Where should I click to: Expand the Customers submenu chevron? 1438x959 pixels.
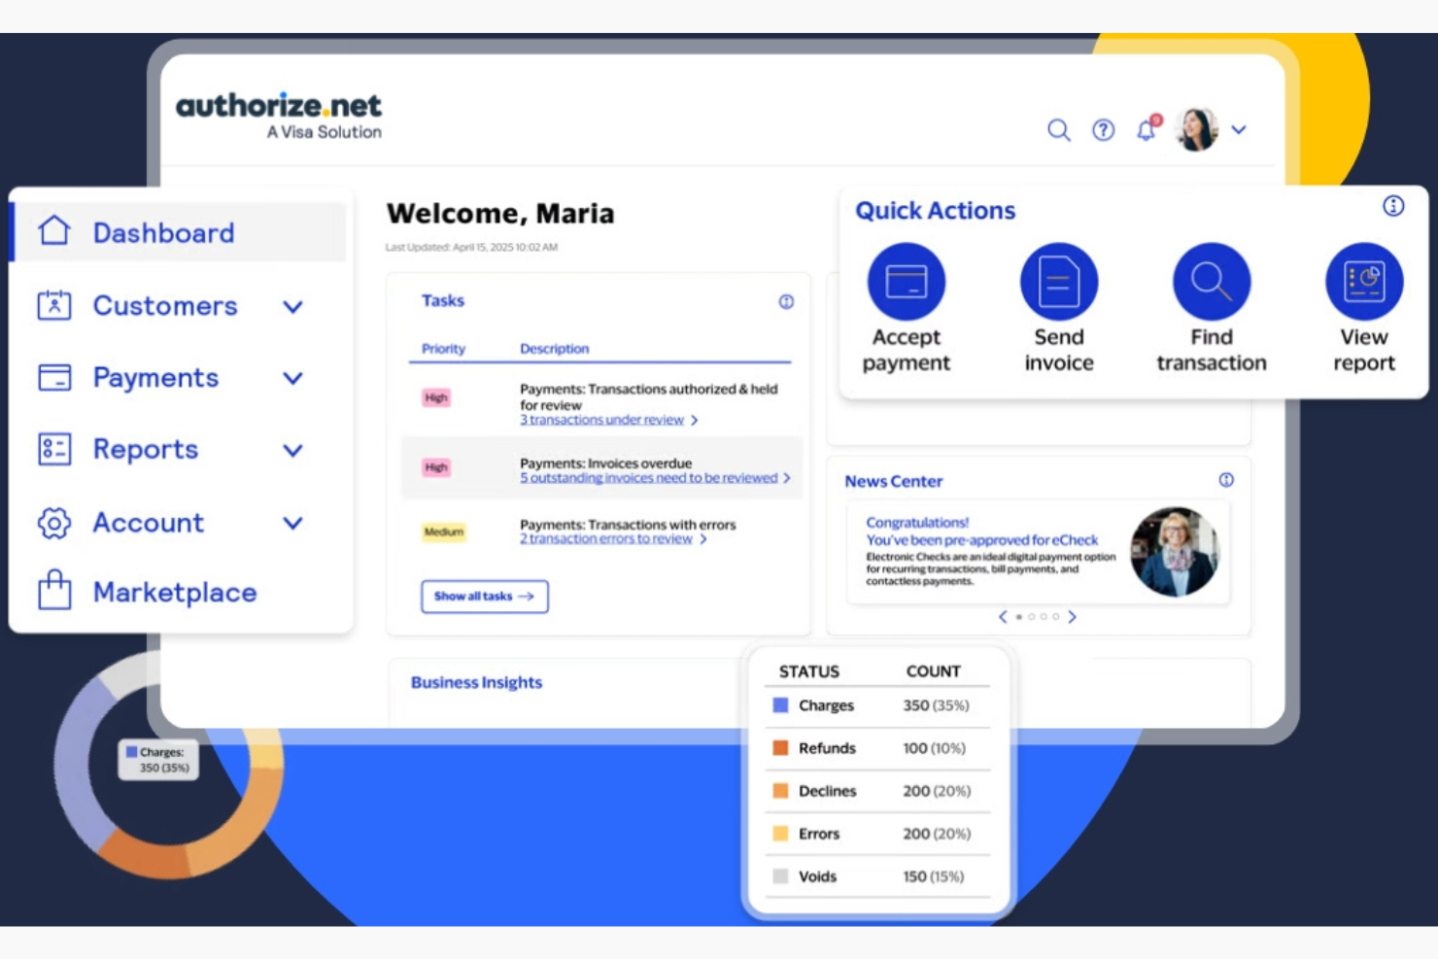[x=292, y=307]
